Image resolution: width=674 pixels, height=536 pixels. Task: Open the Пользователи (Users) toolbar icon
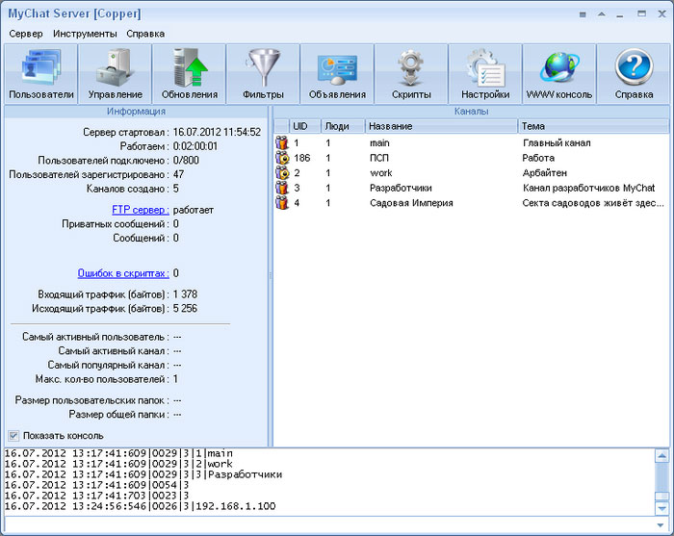click(x=41, y=74)
